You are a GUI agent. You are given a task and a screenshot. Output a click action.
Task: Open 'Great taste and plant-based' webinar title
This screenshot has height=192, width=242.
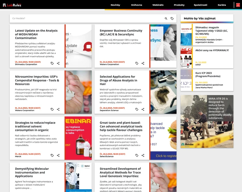tap(121, 126)
